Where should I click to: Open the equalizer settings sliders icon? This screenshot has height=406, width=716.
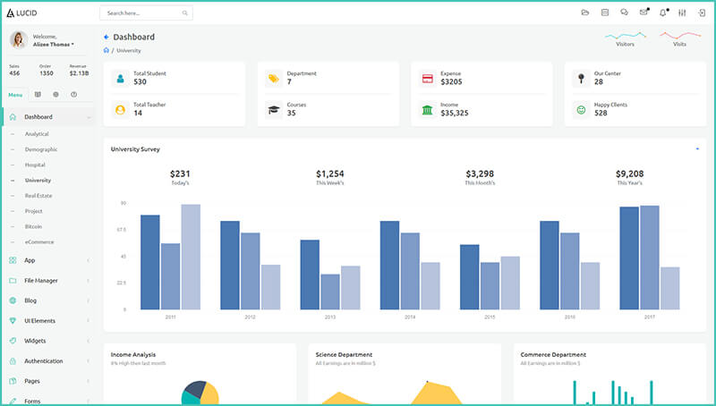[682, 13]
